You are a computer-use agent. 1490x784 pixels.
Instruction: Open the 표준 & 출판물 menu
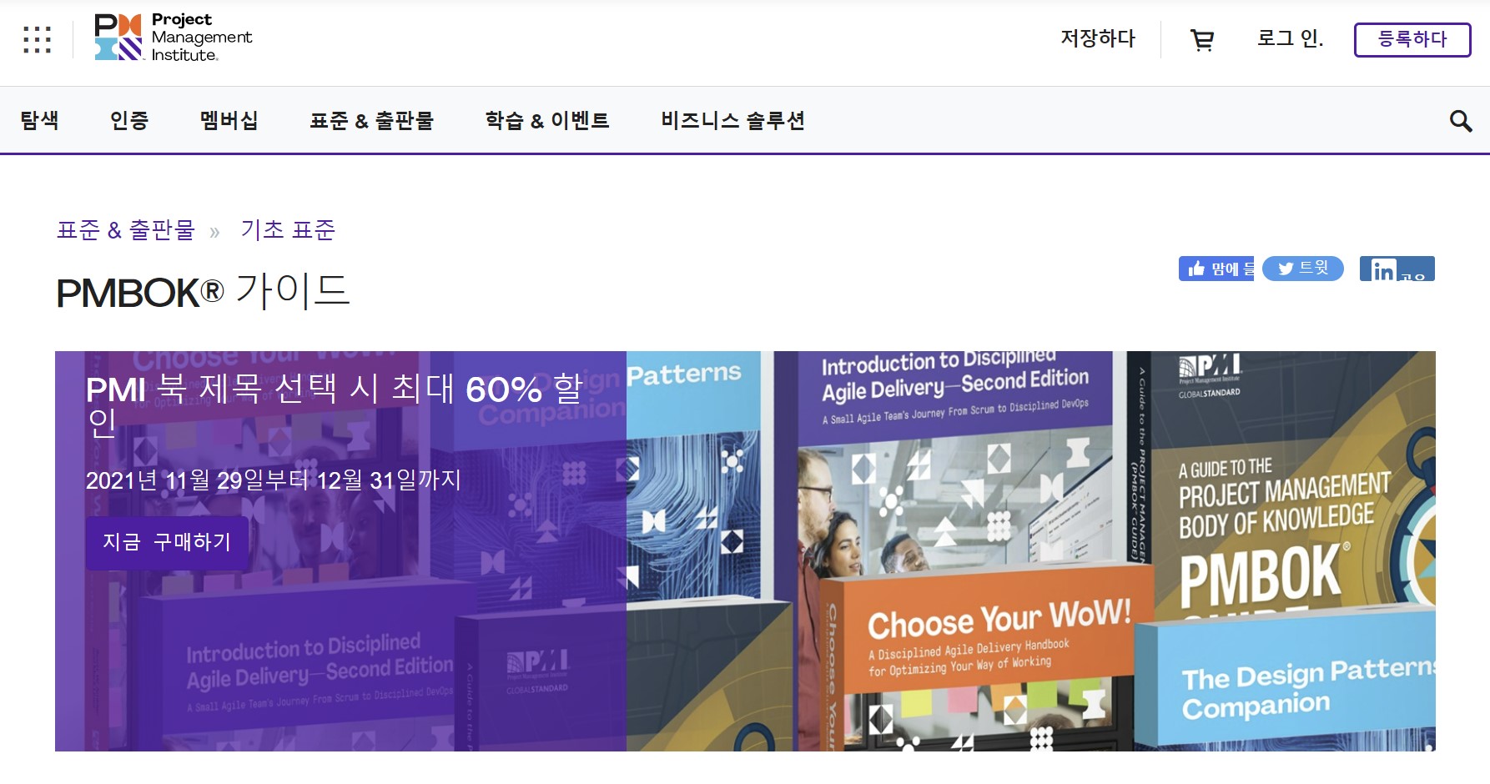(371, 121)
